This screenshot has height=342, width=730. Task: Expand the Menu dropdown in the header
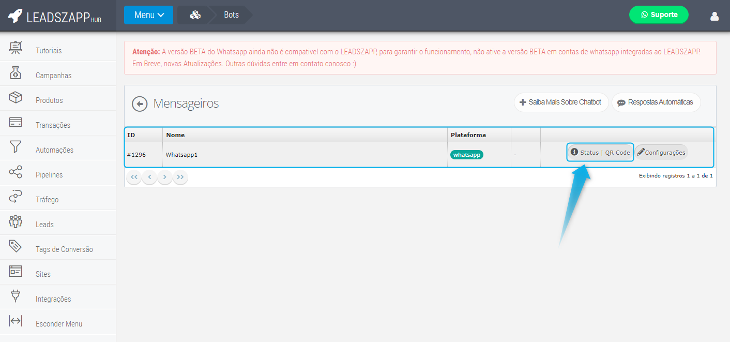[148, 15]
